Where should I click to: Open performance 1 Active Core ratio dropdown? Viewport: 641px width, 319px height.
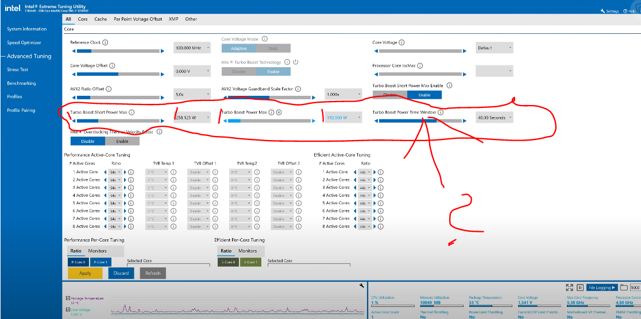pyautogui.click(x=115, y=172)
